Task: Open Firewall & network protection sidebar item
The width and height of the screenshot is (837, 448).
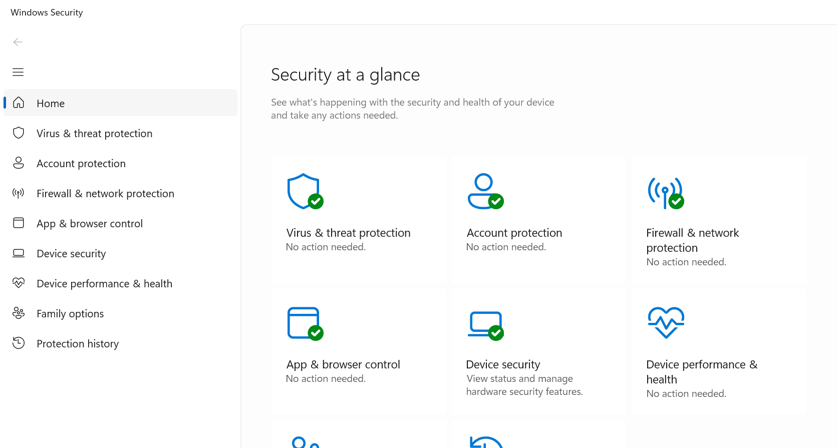Action: point(120,193)
